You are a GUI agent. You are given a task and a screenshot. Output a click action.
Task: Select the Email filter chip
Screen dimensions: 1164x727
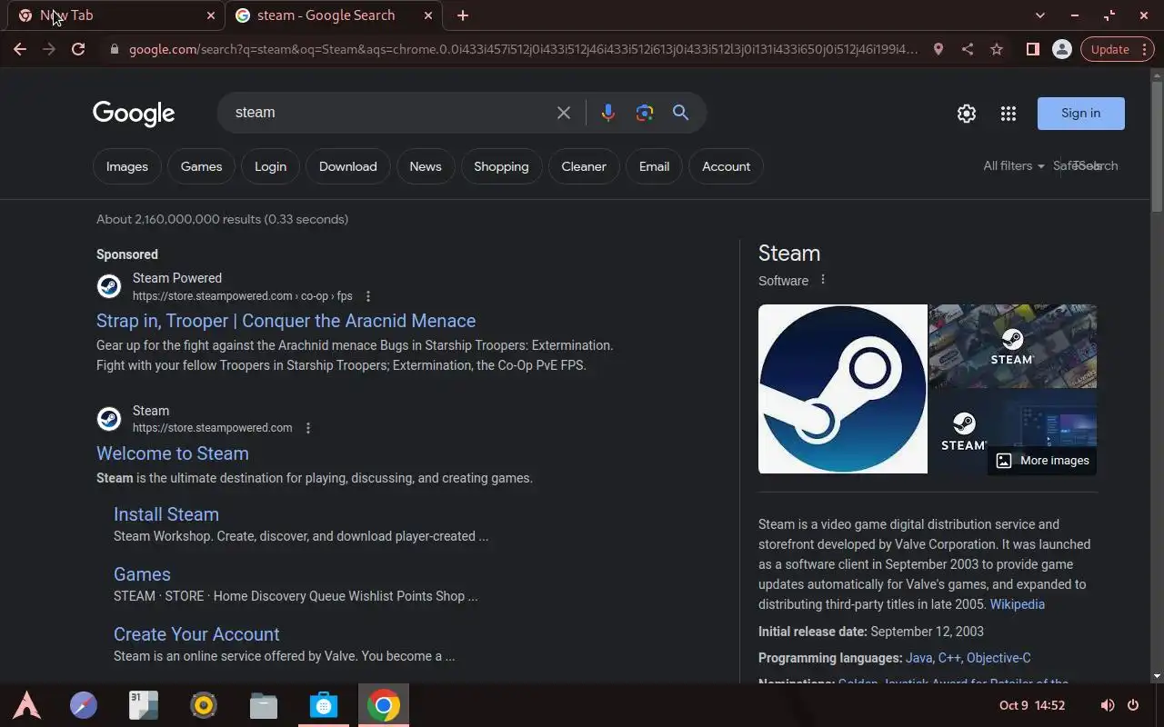654,166
